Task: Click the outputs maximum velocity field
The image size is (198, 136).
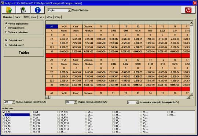Action: pyautogui.click(x=8, y=102)
